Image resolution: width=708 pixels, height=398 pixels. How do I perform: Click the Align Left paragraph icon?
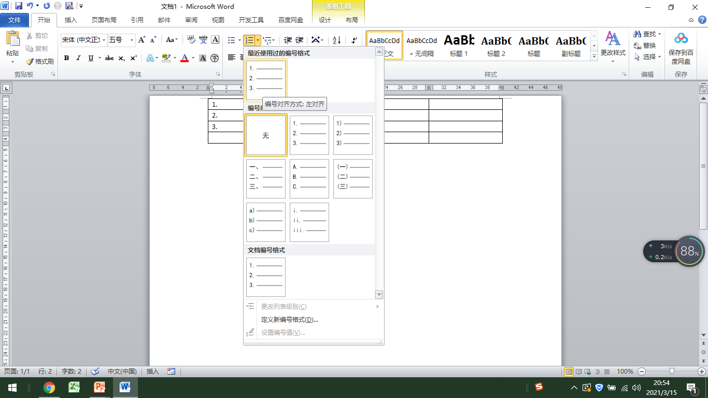coord(232,58)
